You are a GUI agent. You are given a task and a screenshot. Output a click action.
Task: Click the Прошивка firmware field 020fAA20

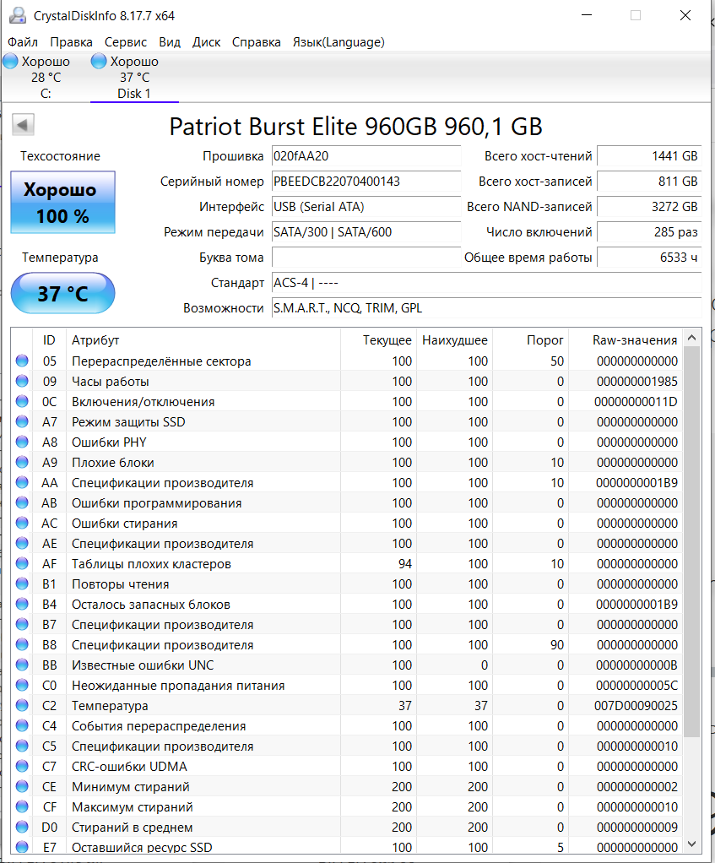pos(366,156)
